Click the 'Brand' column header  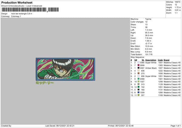point(167,60)
